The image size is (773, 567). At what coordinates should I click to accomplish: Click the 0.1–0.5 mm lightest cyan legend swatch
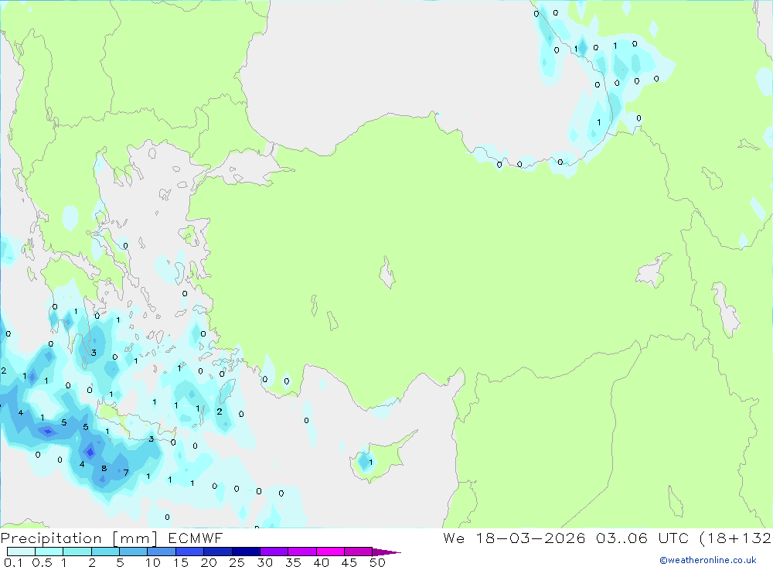coord(21,552)
